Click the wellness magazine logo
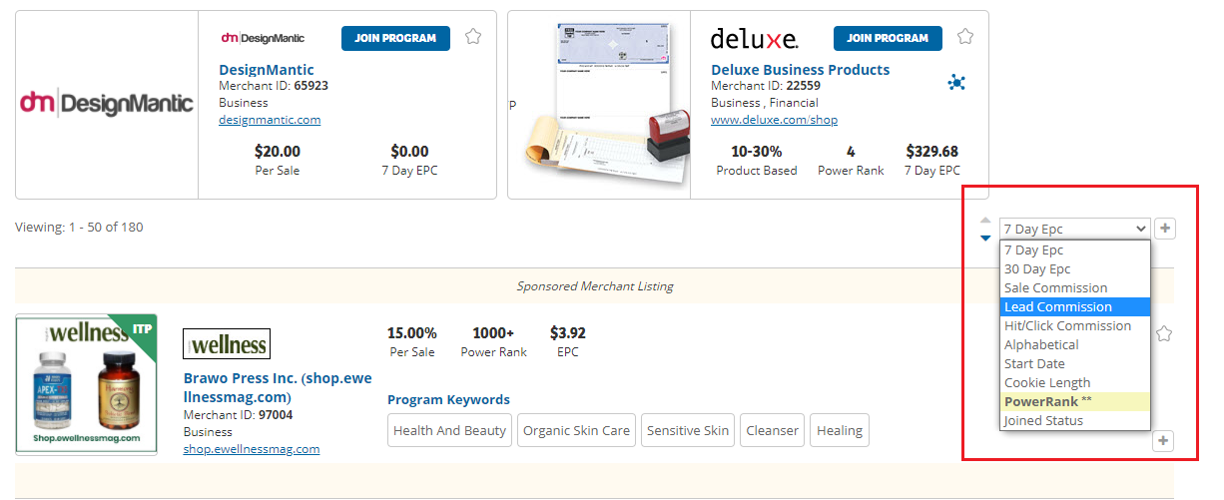This screenshot has height=500, width=1224. coord(227,344)
